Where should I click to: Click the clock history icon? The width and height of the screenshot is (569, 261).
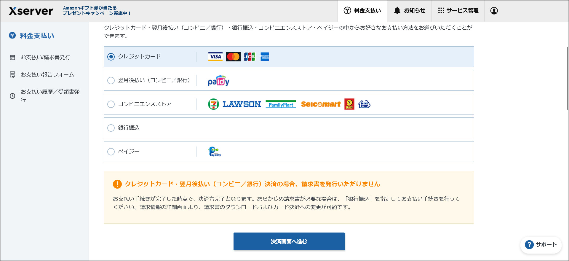12,96
